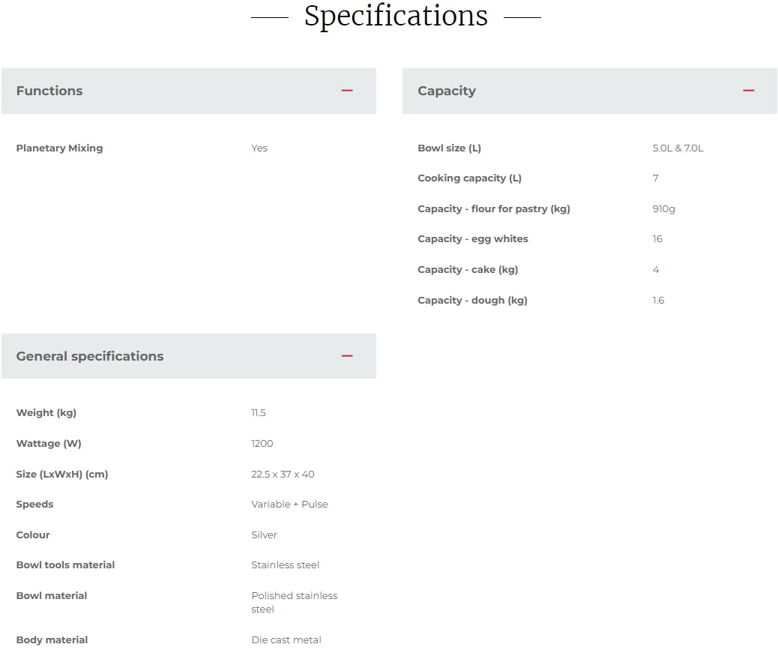Click the Weight (kg) label
This screenshot has height=656, width=778.
(x=46, y=413)
